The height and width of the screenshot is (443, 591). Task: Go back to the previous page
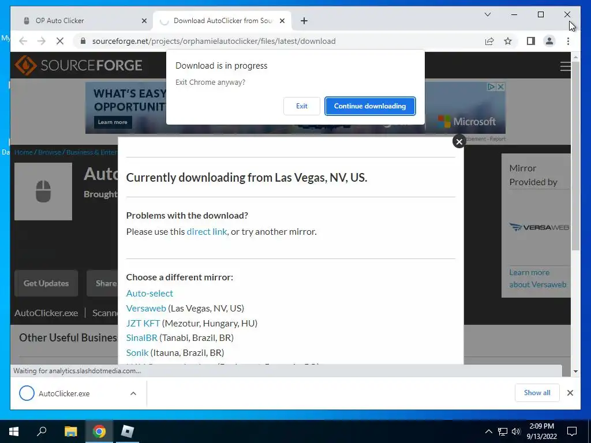click(x=23, y=41)
